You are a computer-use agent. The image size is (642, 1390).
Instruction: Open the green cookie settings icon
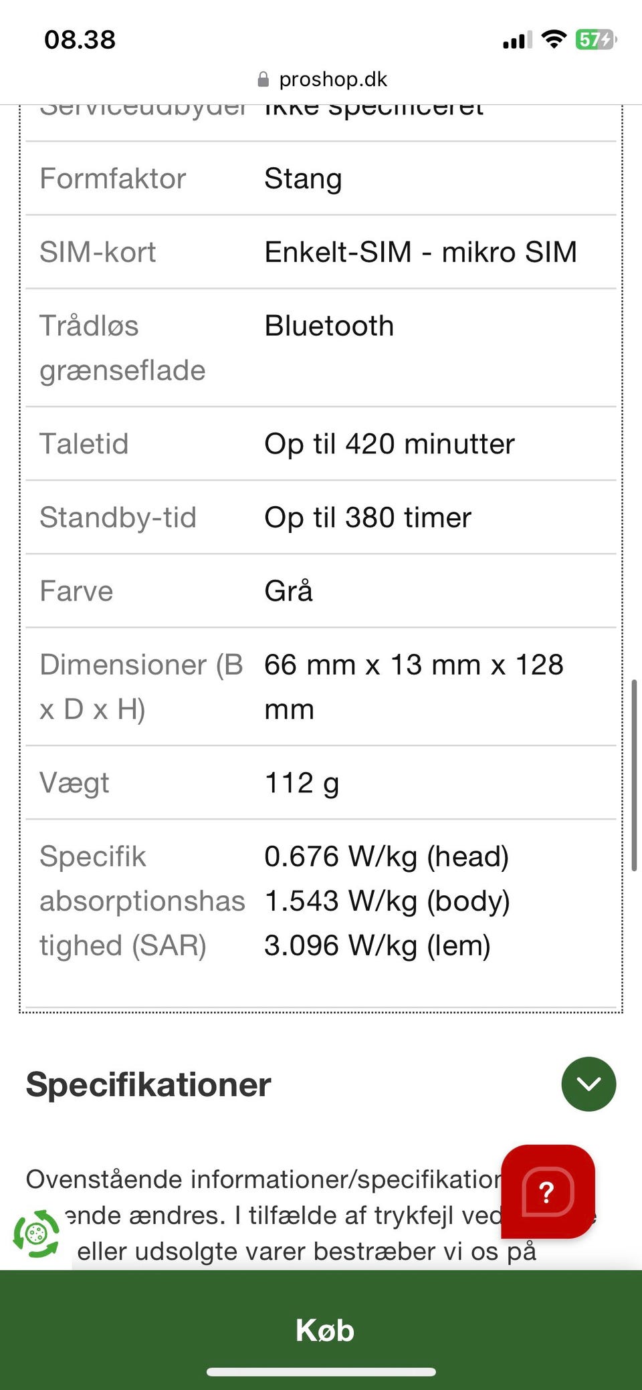point(36,1233)
